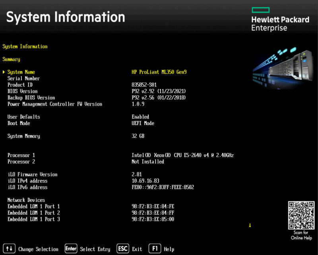Click the up/down arrows Change Selection key icon

click(x=9, y=249)
